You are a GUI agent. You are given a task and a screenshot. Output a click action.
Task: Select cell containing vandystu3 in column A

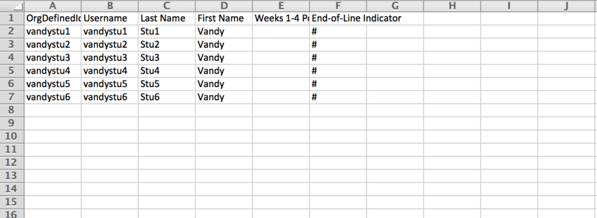53,58
